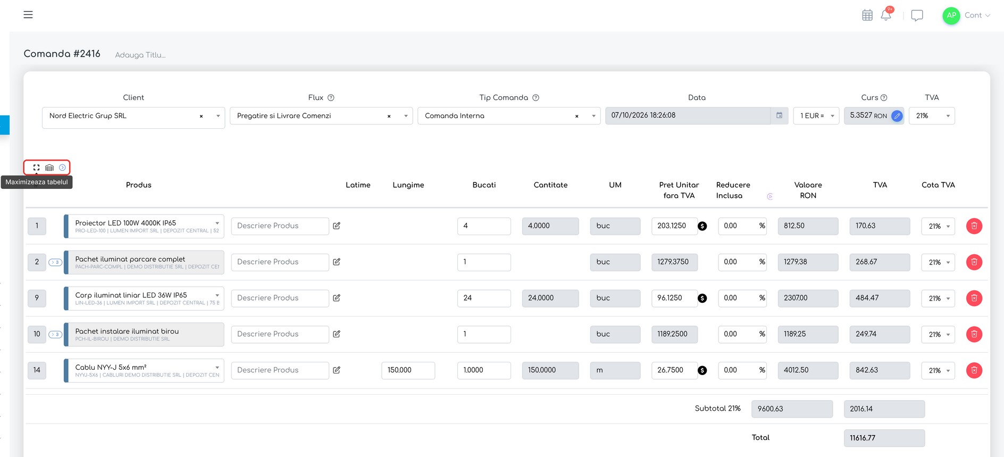
Task: Open the Client dropdown Nord Electric Grup SRL
Action: pos(133,116)
